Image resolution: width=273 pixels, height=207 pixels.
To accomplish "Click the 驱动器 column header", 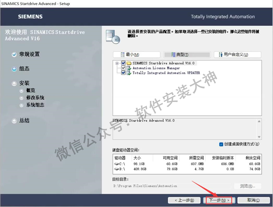I will pos(120,158).
